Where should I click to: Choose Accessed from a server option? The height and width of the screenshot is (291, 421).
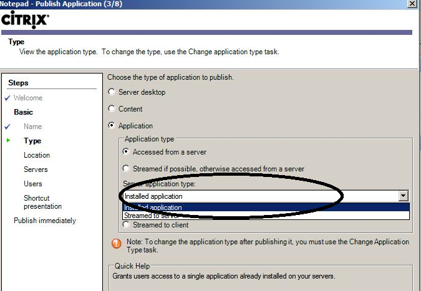(126, 152)
